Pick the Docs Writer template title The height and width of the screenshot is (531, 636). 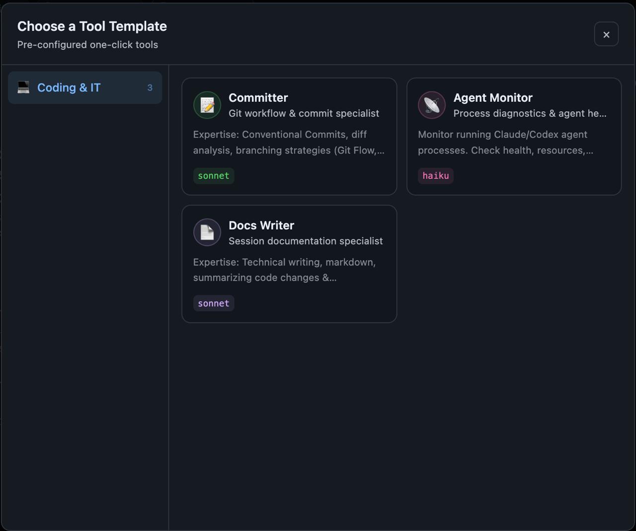tap(261, 226)
